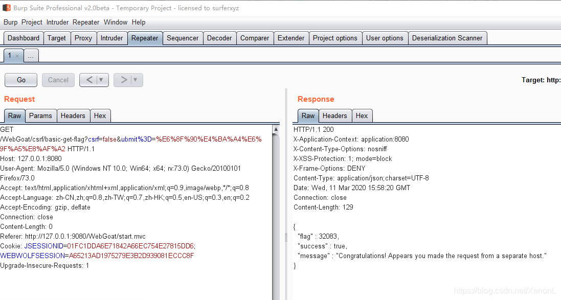Open the User options tab
This screenshot has width=561, height=300.
tap(385, 38)
